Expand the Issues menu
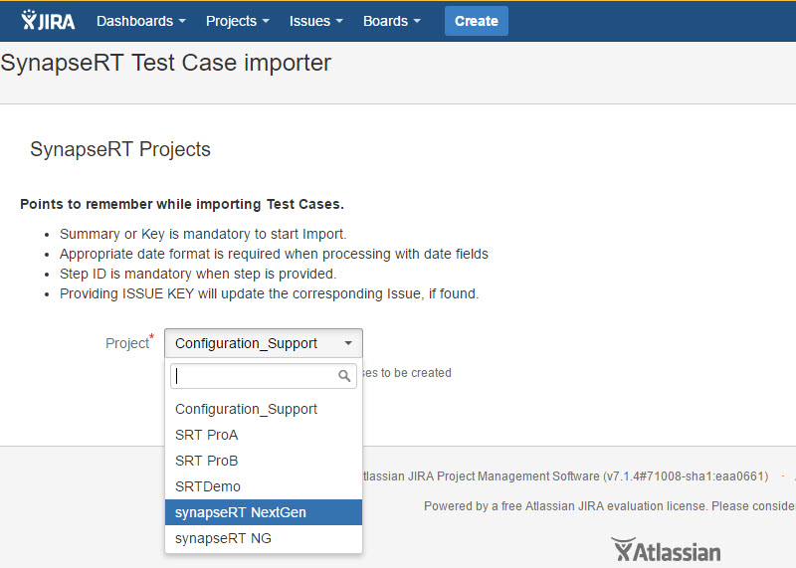796x568 pixels. coord(315,21)
